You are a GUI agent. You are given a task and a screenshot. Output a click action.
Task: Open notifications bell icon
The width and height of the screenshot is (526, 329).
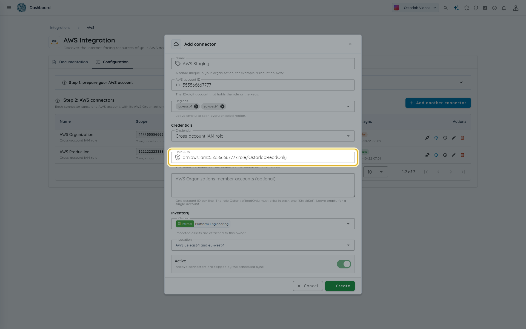point(504,8)
